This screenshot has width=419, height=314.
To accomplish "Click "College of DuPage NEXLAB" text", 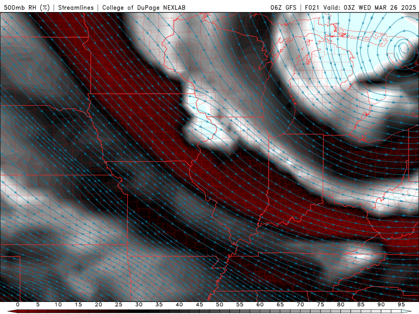I will click(144, 7).
